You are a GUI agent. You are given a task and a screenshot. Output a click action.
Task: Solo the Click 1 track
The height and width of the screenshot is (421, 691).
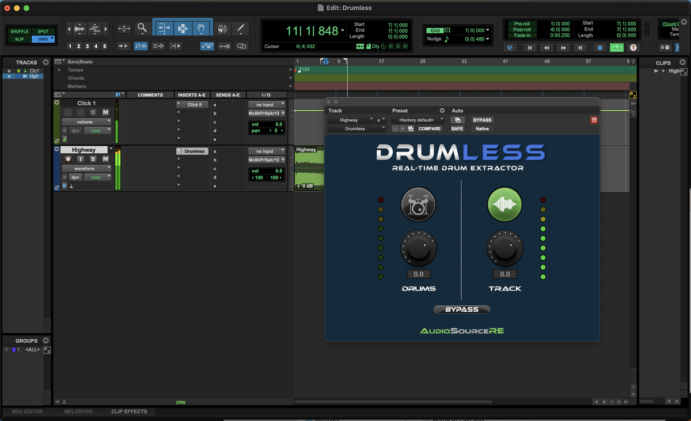click(x=93, y=112)
